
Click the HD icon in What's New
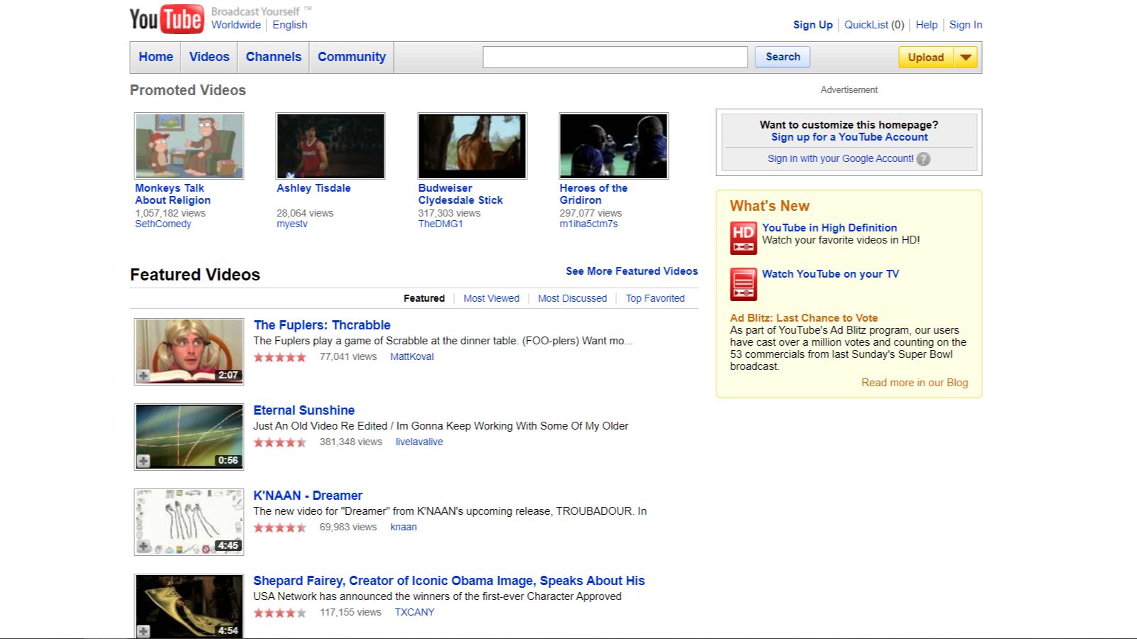[743, 238]
